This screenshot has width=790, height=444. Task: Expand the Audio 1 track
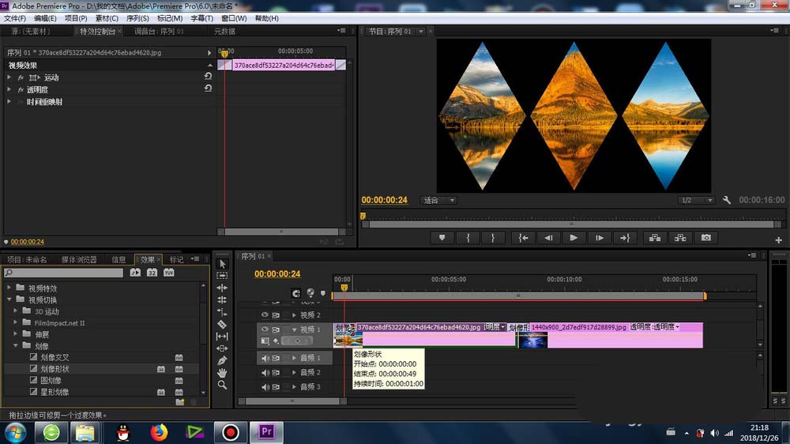click(294, 358)
